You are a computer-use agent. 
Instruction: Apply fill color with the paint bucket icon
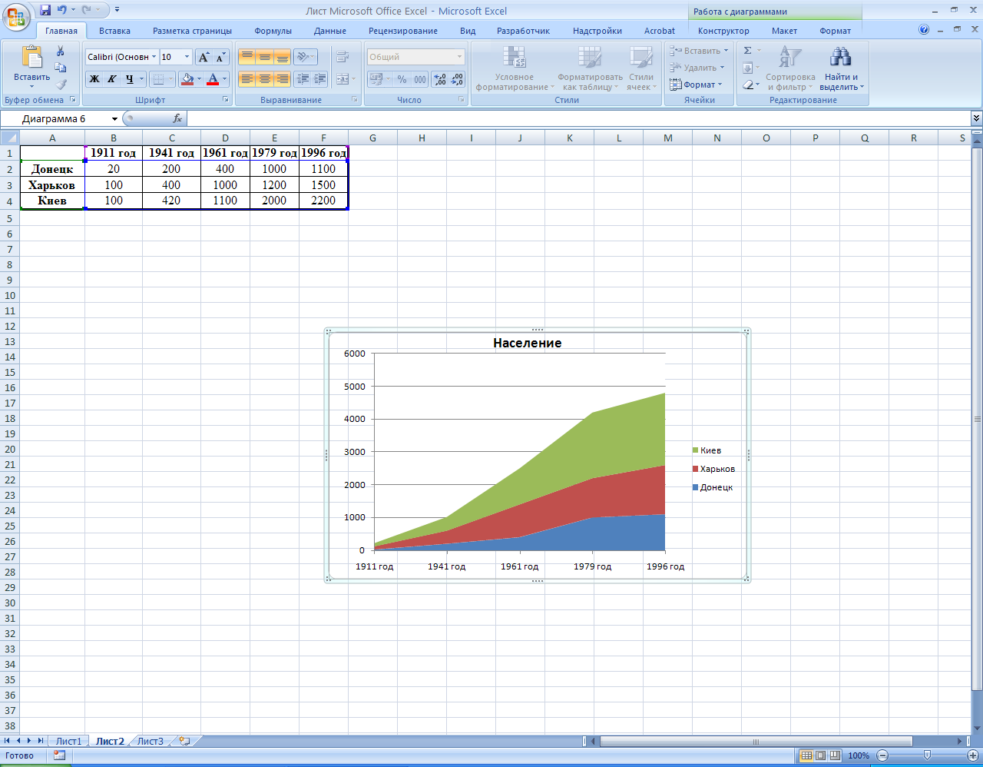(187, 78)
